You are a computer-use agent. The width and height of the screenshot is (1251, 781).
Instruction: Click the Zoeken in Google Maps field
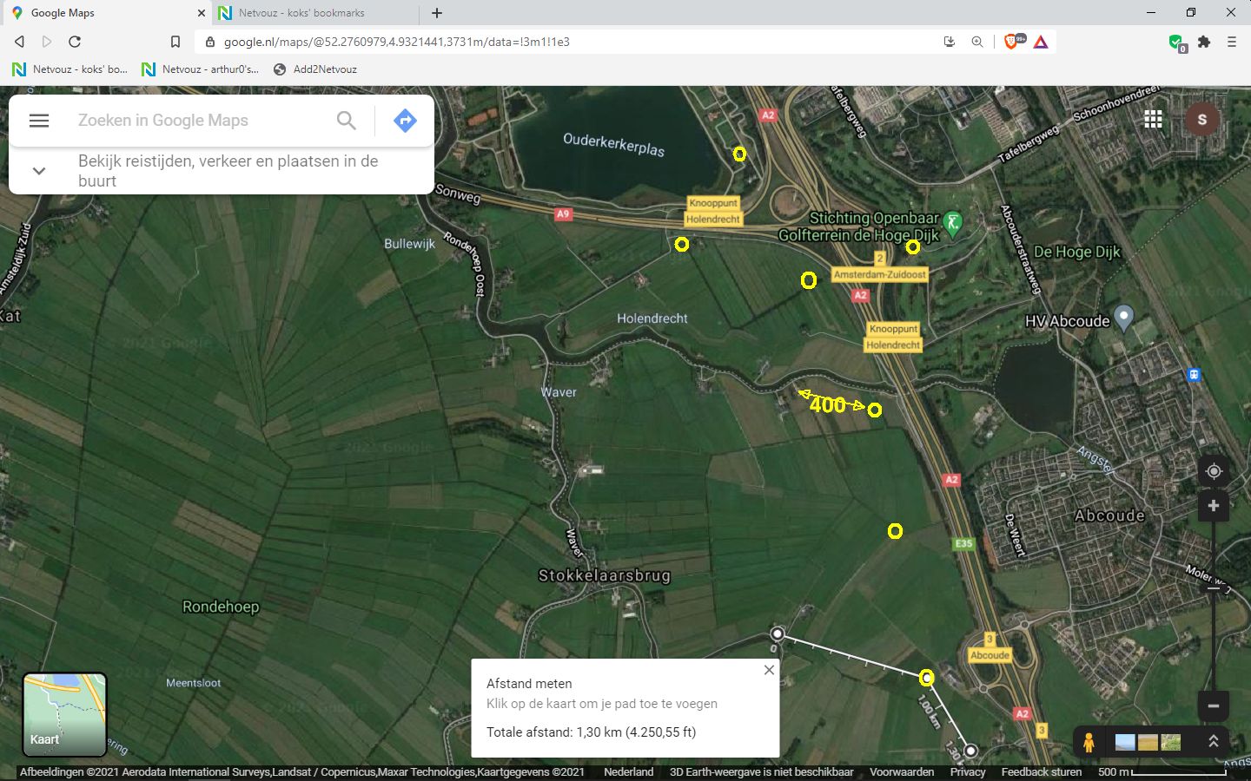pyautogui.click(x=200, y=121)
